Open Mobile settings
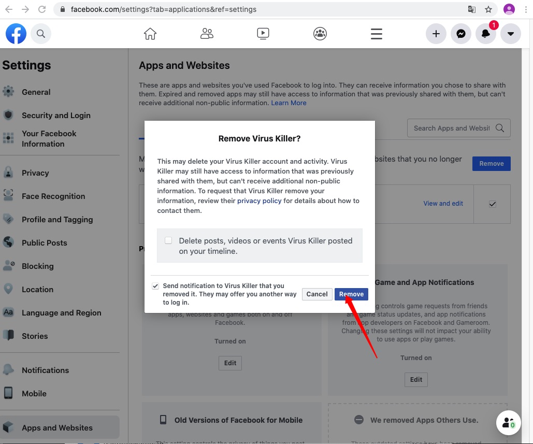 coord(34,394)
